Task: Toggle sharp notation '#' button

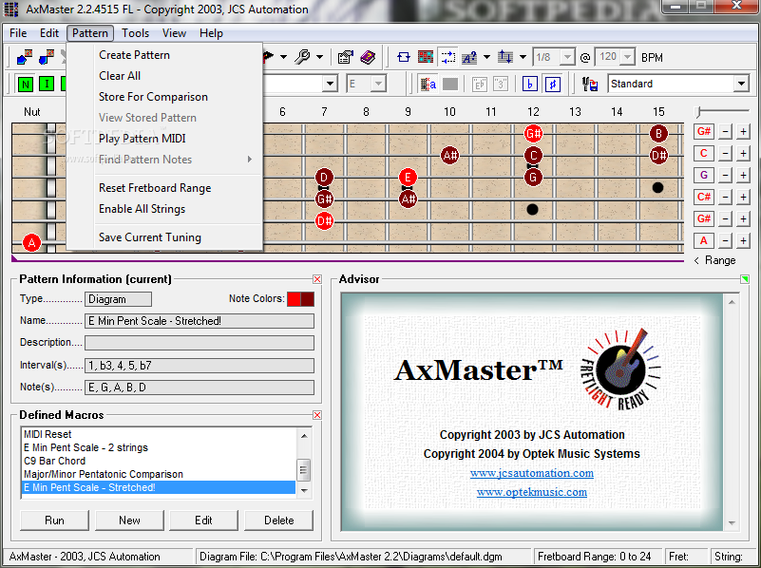Action: coord(553,84)
